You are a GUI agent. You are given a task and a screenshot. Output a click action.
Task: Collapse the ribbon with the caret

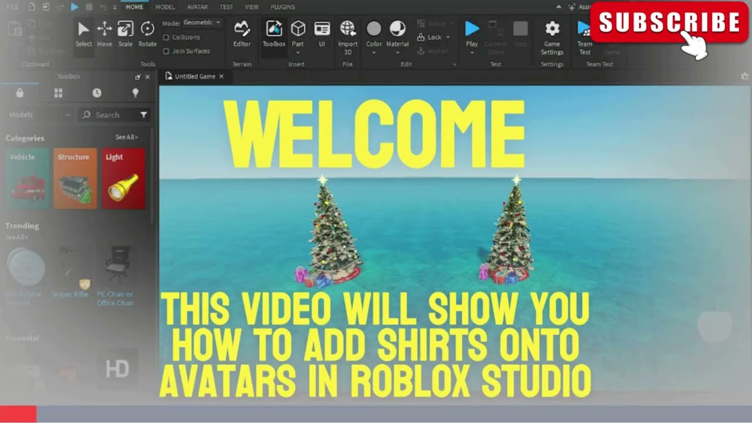(x=558, y=7)
